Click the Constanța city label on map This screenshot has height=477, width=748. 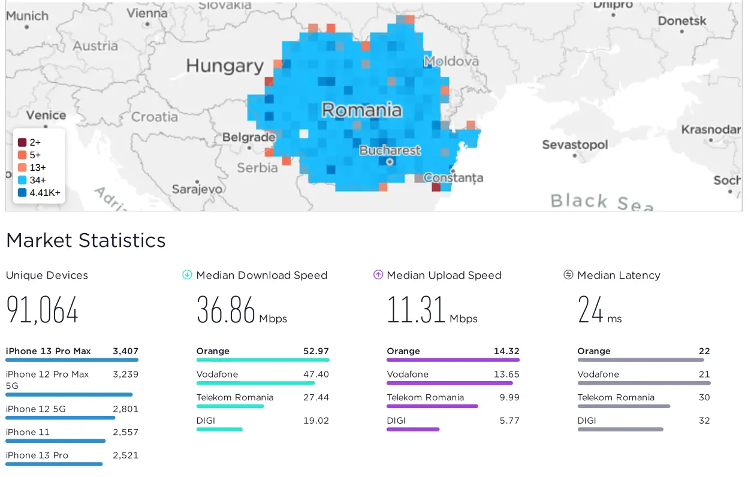(453, 177)
